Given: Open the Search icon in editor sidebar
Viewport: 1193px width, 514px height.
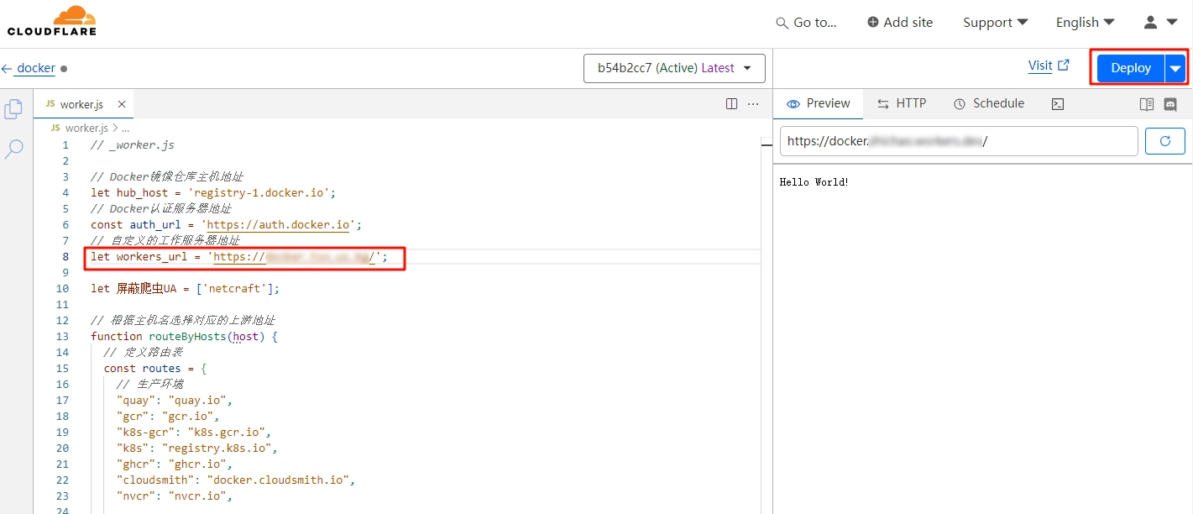Looking at the screenshot, I should [14, 149].
